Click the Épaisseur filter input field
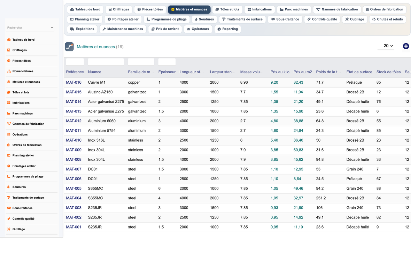Image resolution: width=418 pixels, height=258 pixels. coord(167,62)
